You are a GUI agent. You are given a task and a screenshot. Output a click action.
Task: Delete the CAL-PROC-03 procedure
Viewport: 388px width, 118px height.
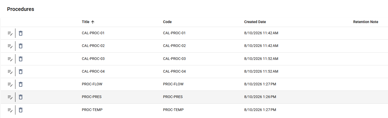(x=21, y=59)
